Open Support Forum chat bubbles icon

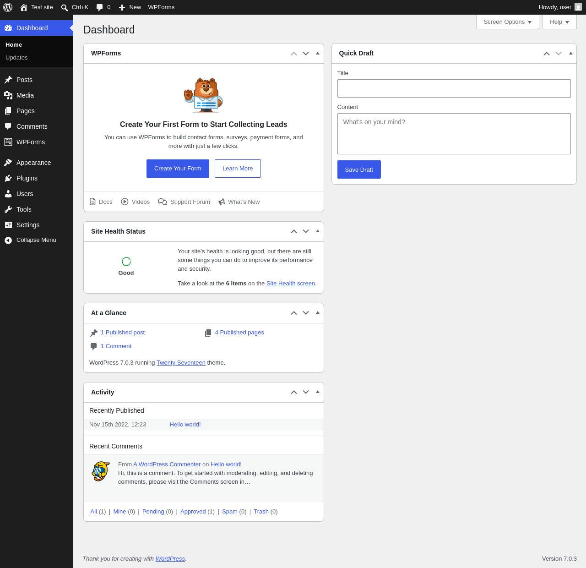pyautogui.click(x=163, y=202)
